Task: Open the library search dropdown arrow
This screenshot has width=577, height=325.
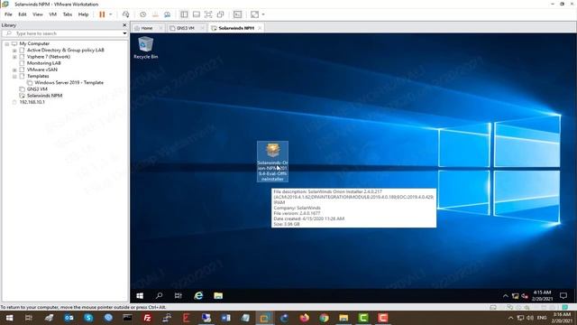Action: [x=124, y=33]
